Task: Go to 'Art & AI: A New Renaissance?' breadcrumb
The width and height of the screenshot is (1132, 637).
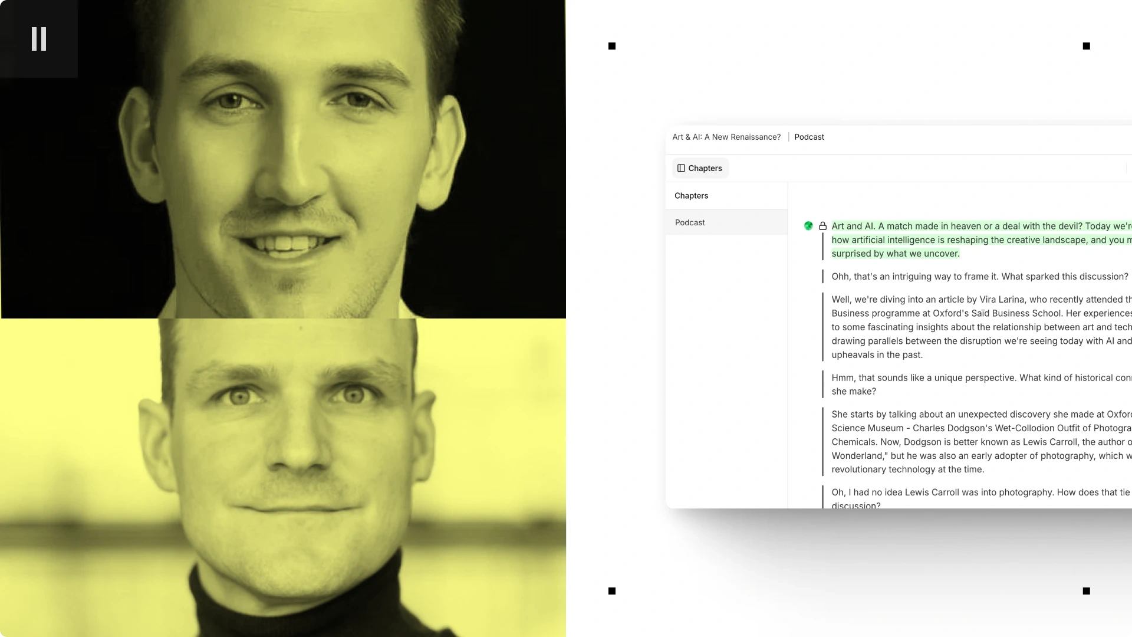Action: pyautogui.click(x=726, y=137)
